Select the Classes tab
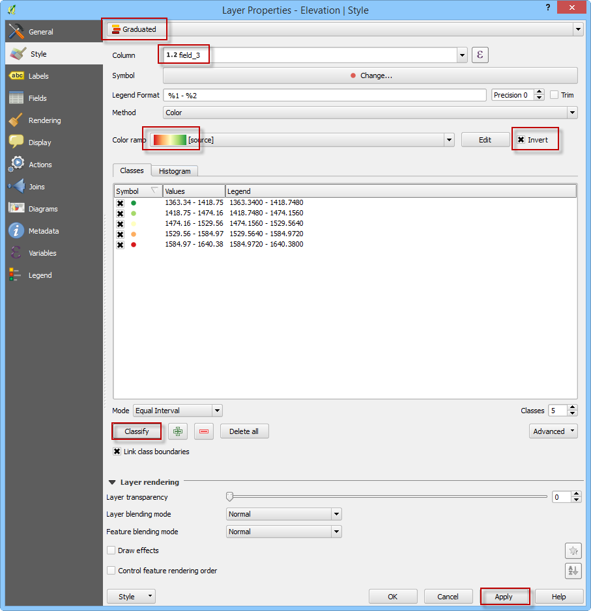 (132, 170)
